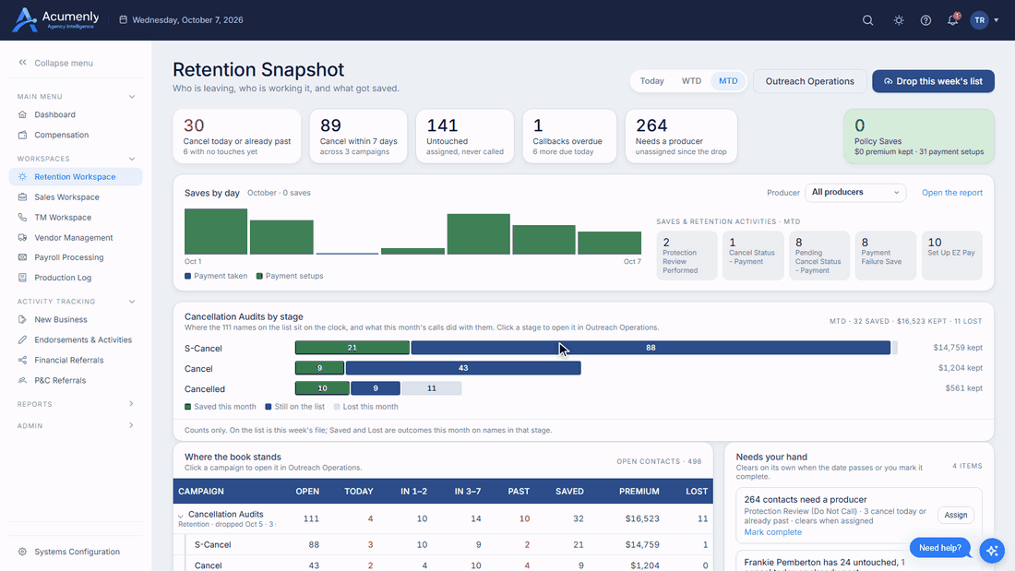Open the user menu dropdown arrow
Screen dimensions: 1015x571
pos(997,20)
